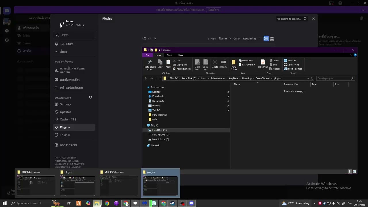Open recent locations dropdown arrow
This screenshot has height=207, width=368.
(x=156, y=78)
